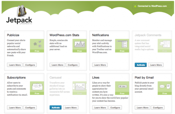Configure the Publicize module
175x114 pixels.
point(30,65)
